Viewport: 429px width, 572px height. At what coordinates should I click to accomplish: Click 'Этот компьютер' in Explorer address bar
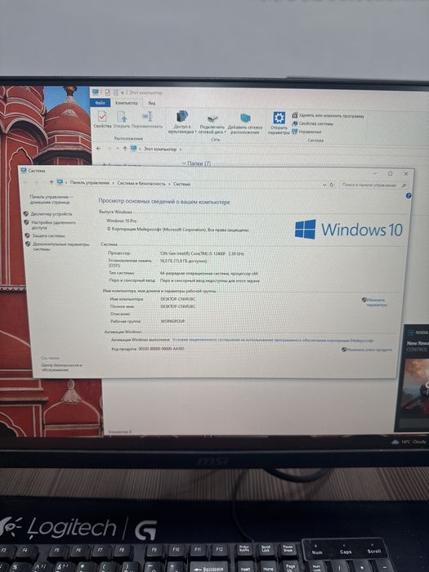tap(160, 149)
